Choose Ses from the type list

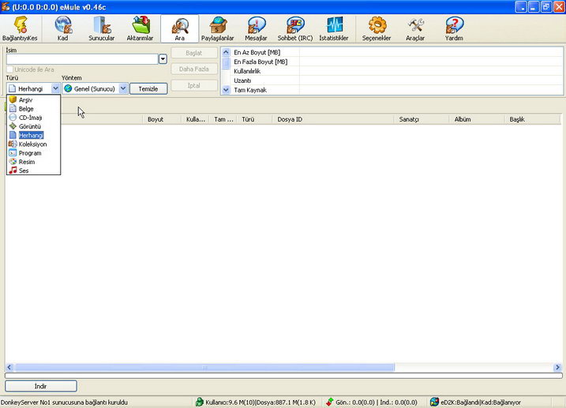pos(33,170)
